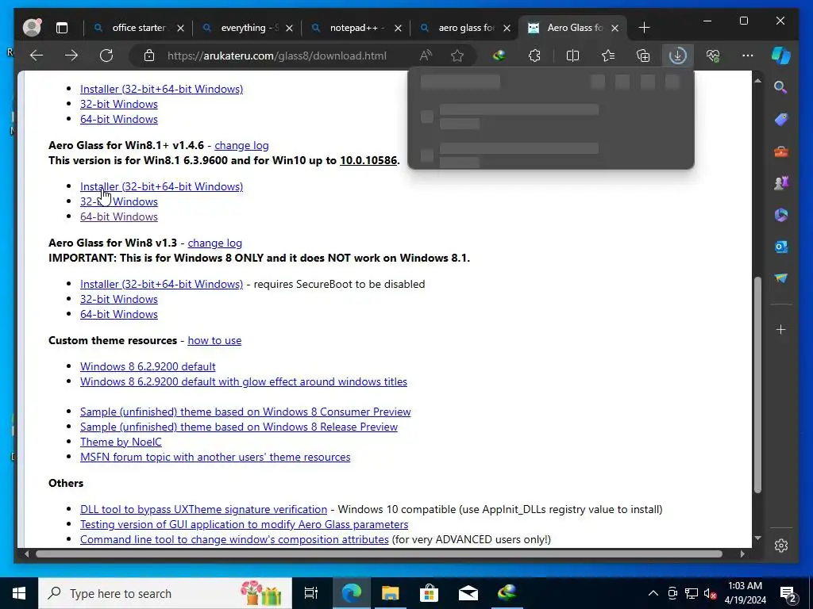Open MSFN forum topic link
This screenshot has height=609, width=813.
coord(215,457)
